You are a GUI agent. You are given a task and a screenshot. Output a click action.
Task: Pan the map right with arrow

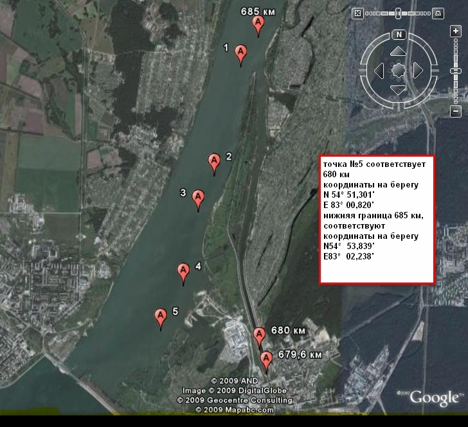point(418,70)
